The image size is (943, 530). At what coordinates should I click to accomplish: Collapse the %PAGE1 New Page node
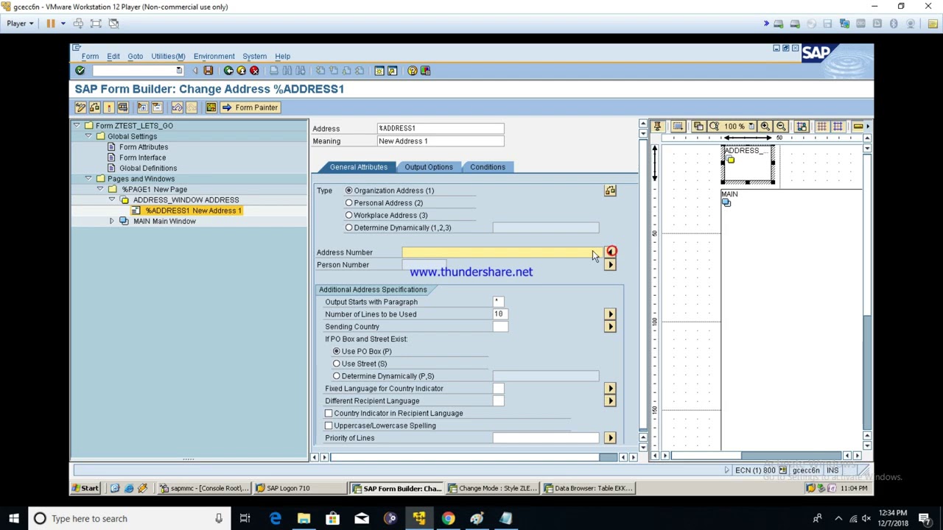coord(100,189)
